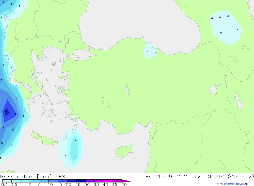254x186 pixels.
Task: Click the legend label '35'
Action: pyautogui.click(x=96, y=184)
